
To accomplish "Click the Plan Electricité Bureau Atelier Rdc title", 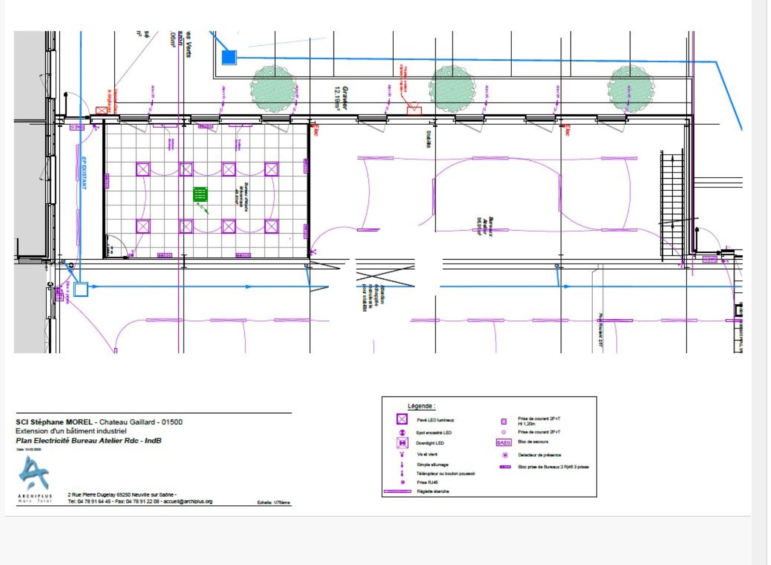I will (88, 440).
